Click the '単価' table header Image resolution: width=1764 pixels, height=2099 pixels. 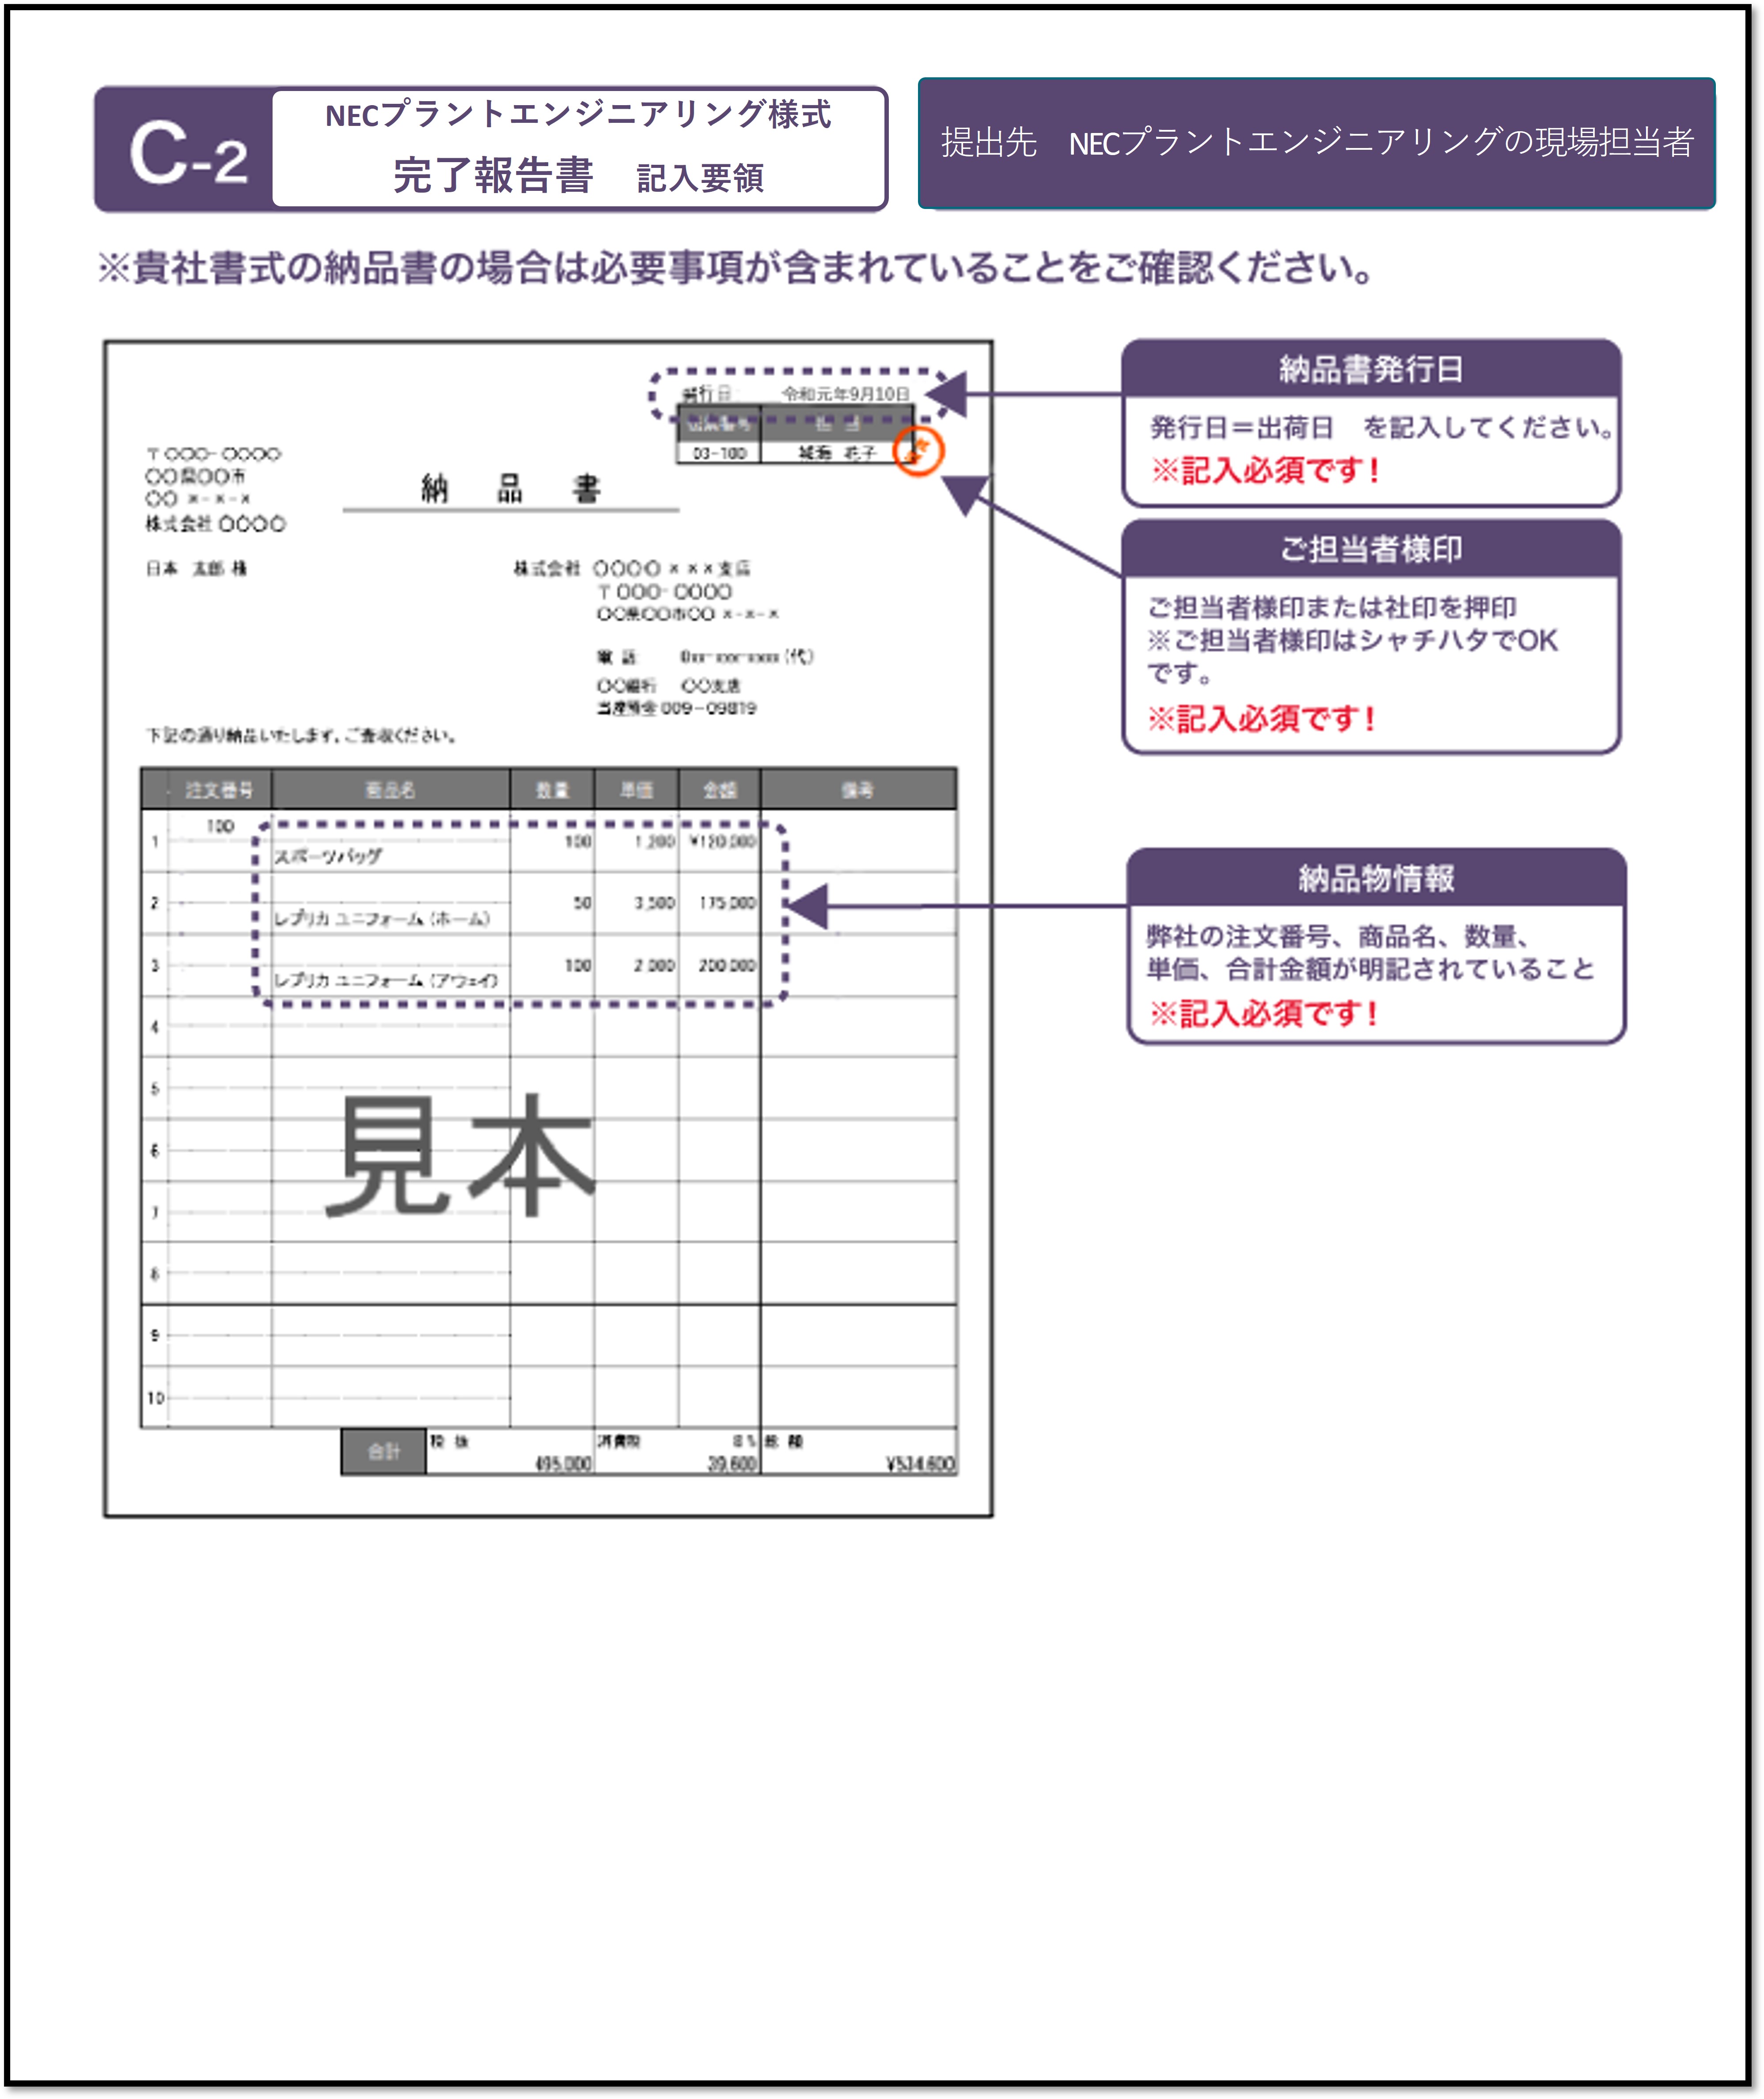point(636,791)
